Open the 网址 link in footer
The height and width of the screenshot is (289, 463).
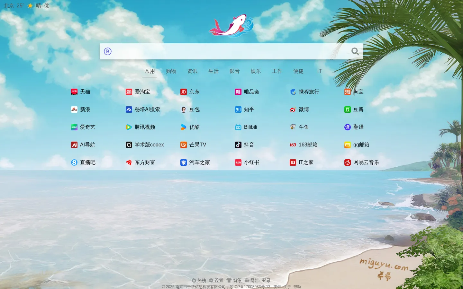coord(252,280)
